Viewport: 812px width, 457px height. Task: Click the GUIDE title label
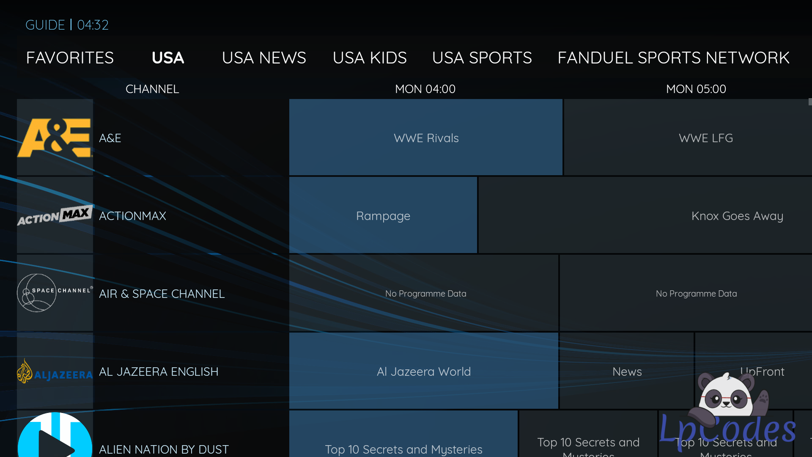[x=45, y=25]
